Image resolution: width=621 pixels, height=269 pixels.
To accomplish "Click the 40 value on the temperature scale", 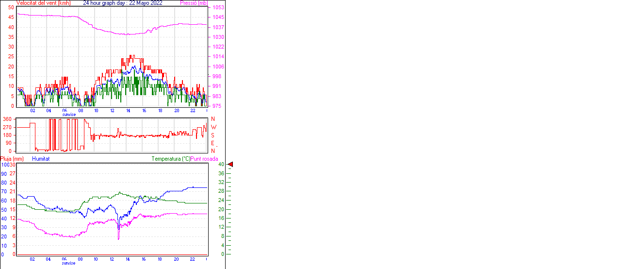I will tap(221, 165).
